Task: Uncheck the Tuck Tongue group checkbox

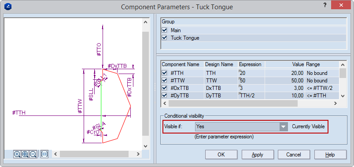Action: point(164,38)
